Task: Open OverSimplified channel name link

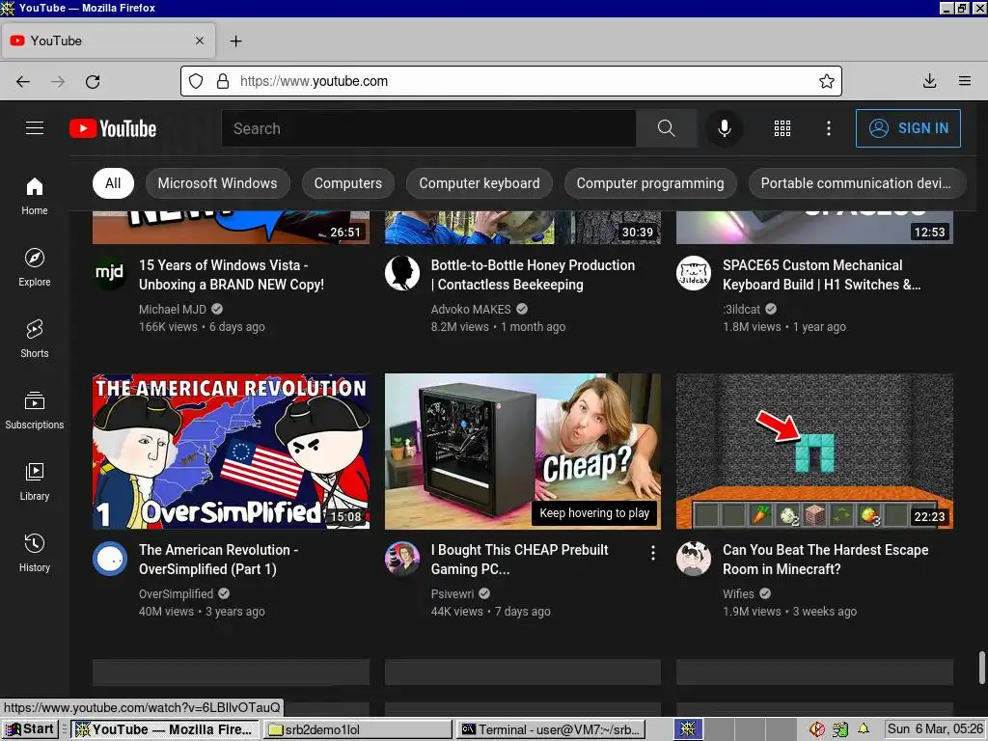Action: click(176, 593)
